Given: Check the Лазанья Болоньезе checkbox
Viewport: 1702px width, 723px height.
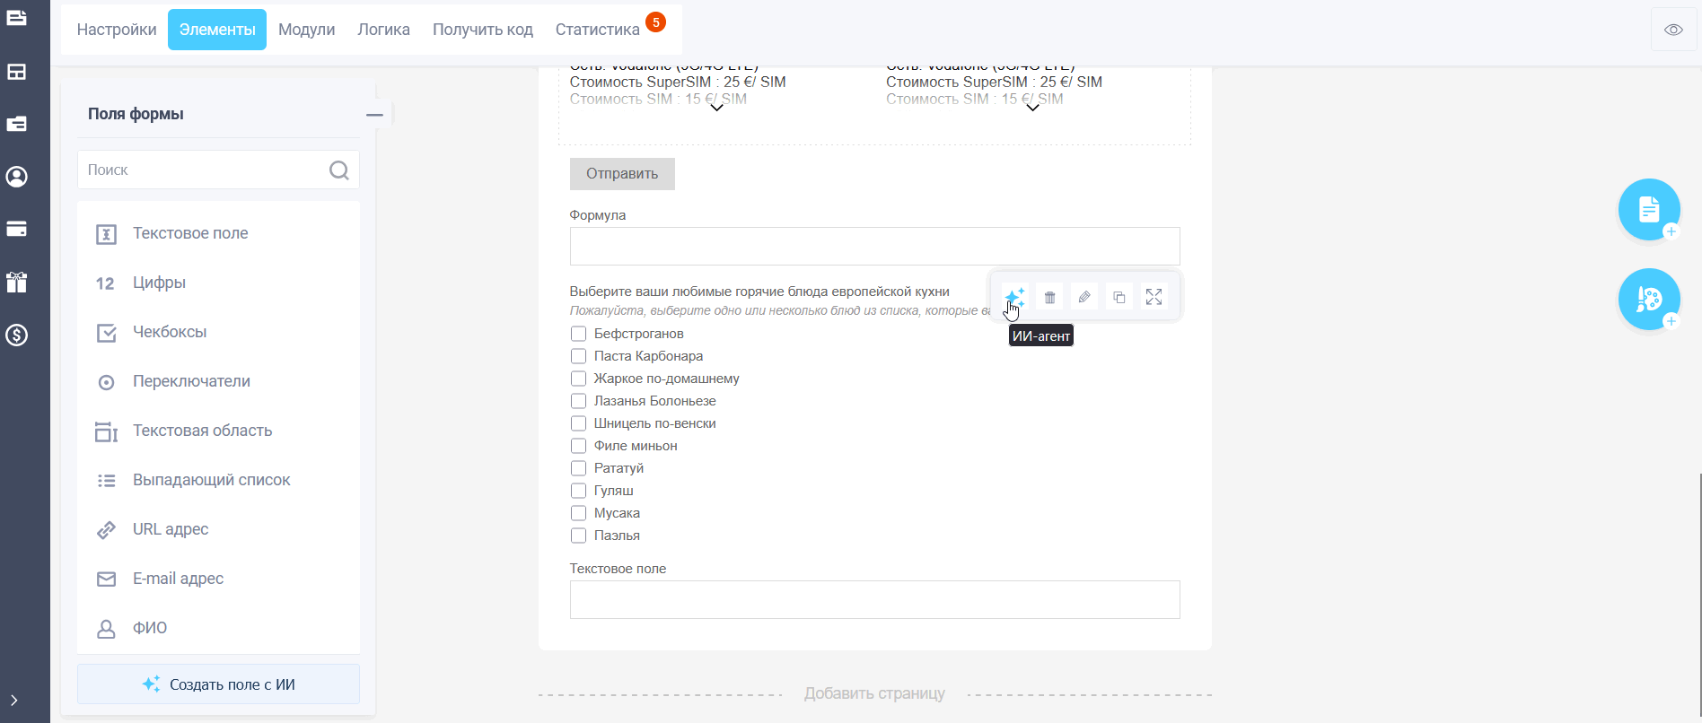Looking at the screenshot, I should click(x=578, y=401).
